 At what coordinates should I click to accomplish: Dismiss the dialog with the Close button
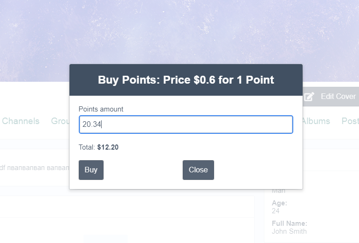[x=198, y=170]
